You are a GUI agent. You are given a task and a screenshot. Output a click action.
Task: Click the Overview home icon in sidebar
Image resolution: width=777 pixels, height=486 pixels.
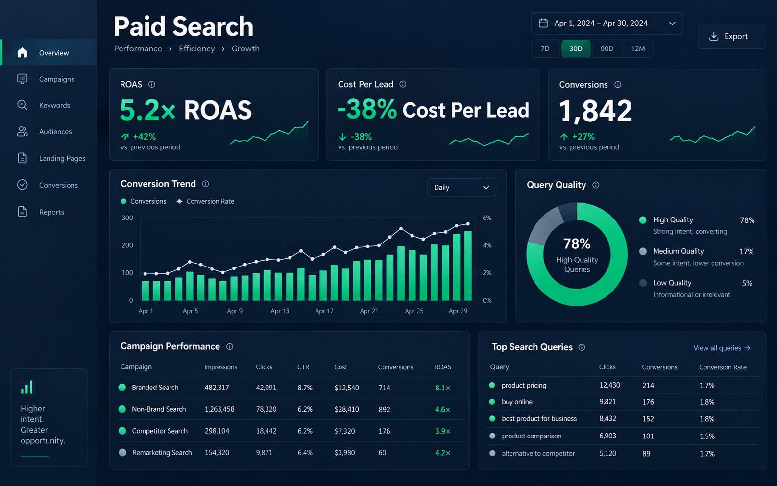(x=22, y=52)
